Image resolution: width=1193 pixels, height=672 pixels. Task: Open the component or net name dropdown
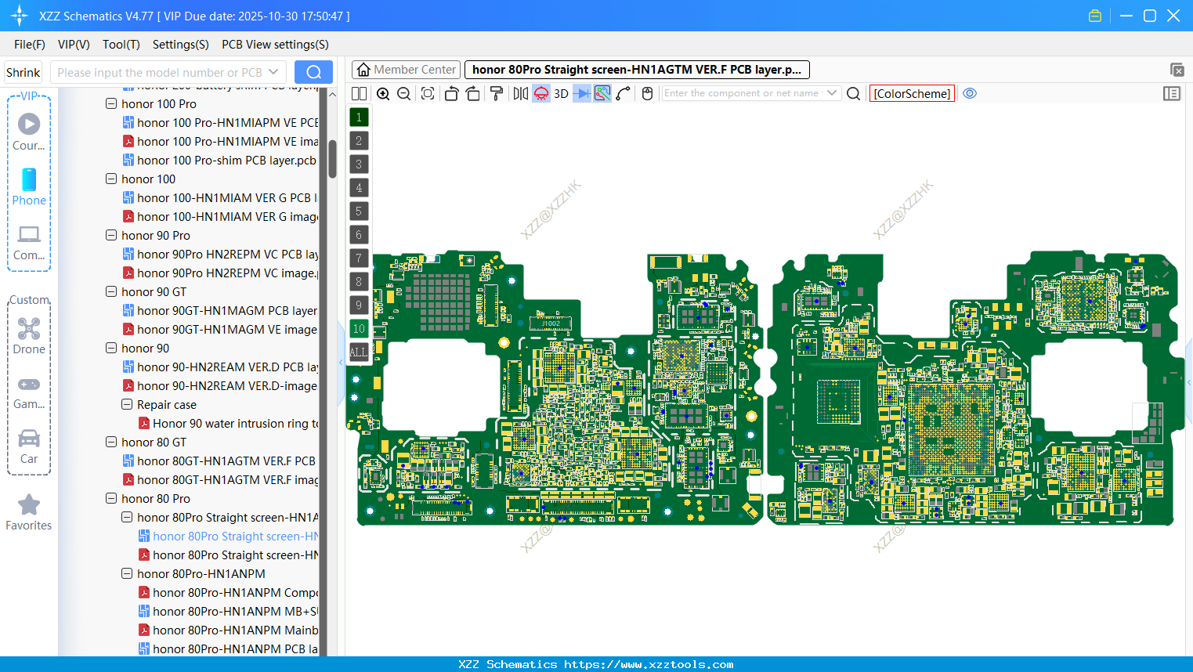pyautogui.click(x=832, y=93)
